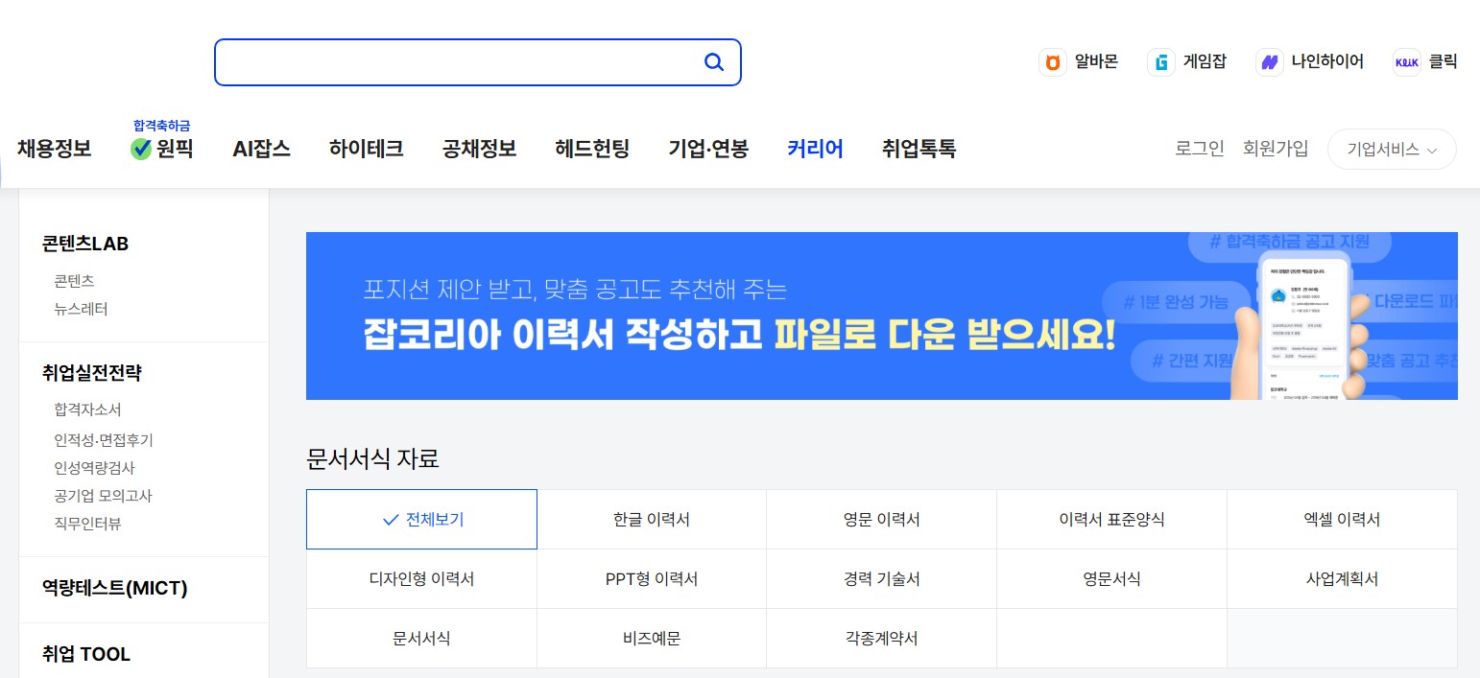Select the 이력서 표준양식 category
Image resolution: width=1480 pixels, height=678 pixels.
pos(1111,520)
